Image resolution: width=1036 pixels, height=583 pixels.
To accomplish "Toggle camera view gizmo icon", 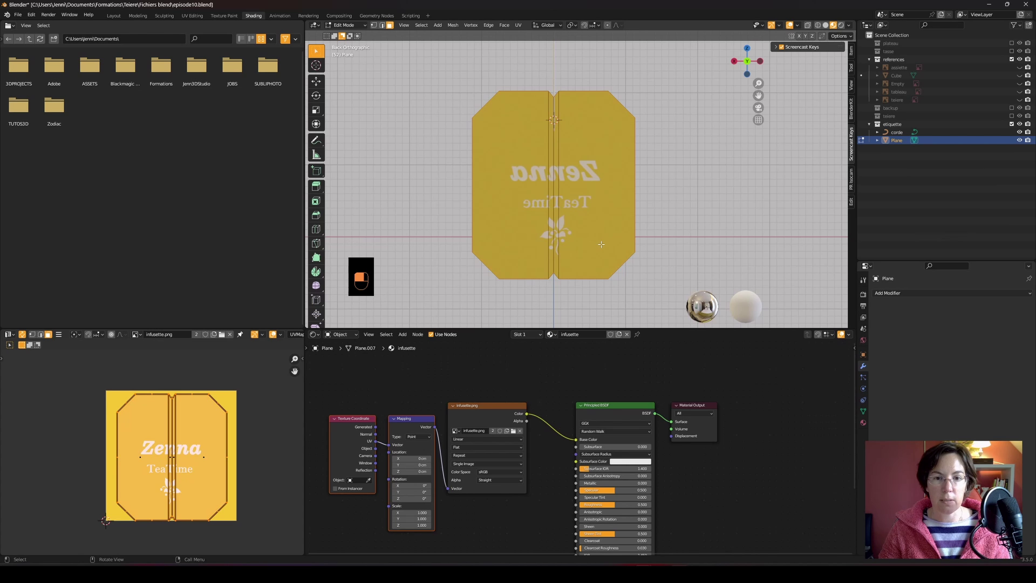I will point(759,107).
